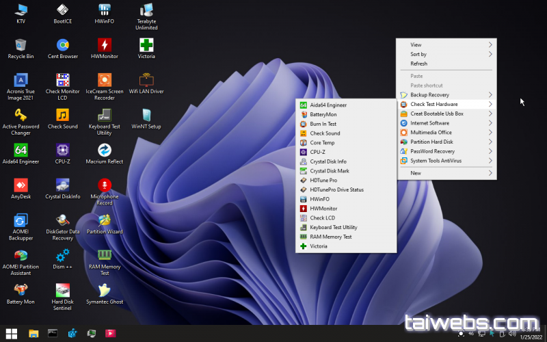The height and width of the screenshot is (342, 547).
Task: Expand the Backup Recovery submenu
Action: [445, 94]
